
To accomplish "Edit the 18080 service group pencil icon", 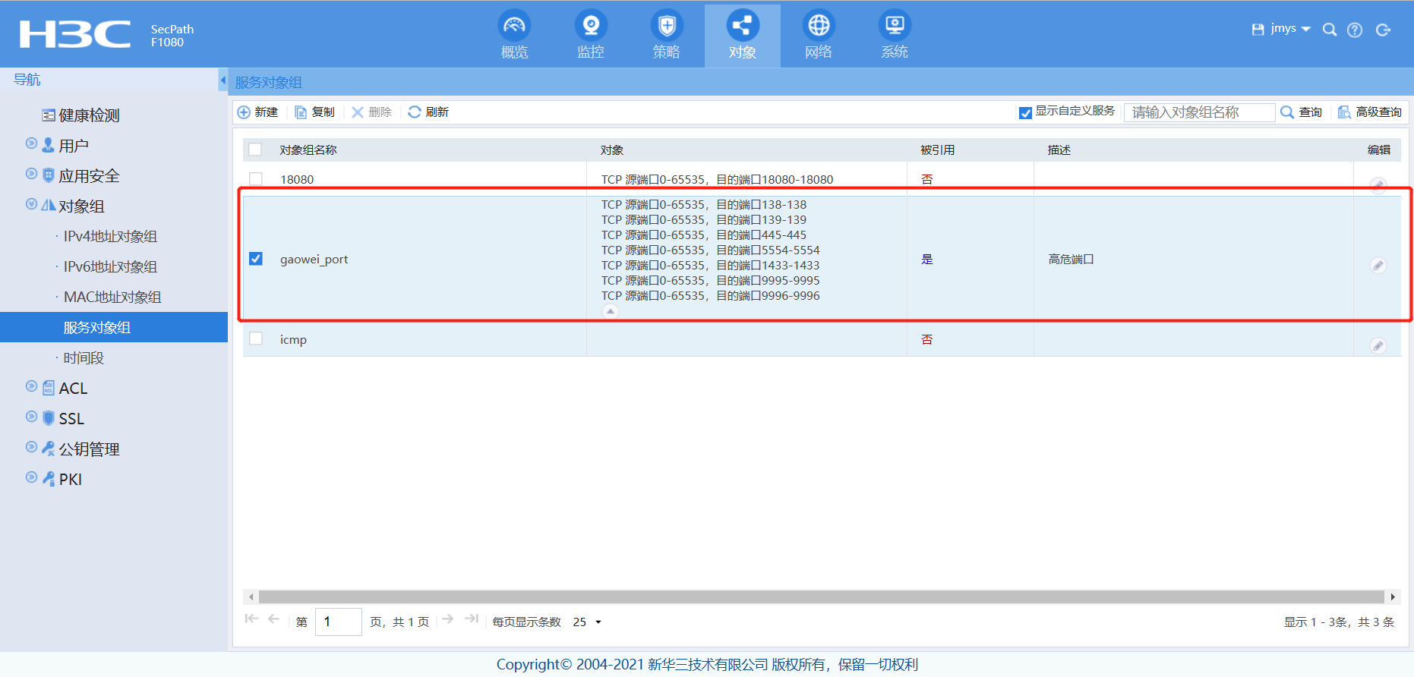I will coord(1378,184).
